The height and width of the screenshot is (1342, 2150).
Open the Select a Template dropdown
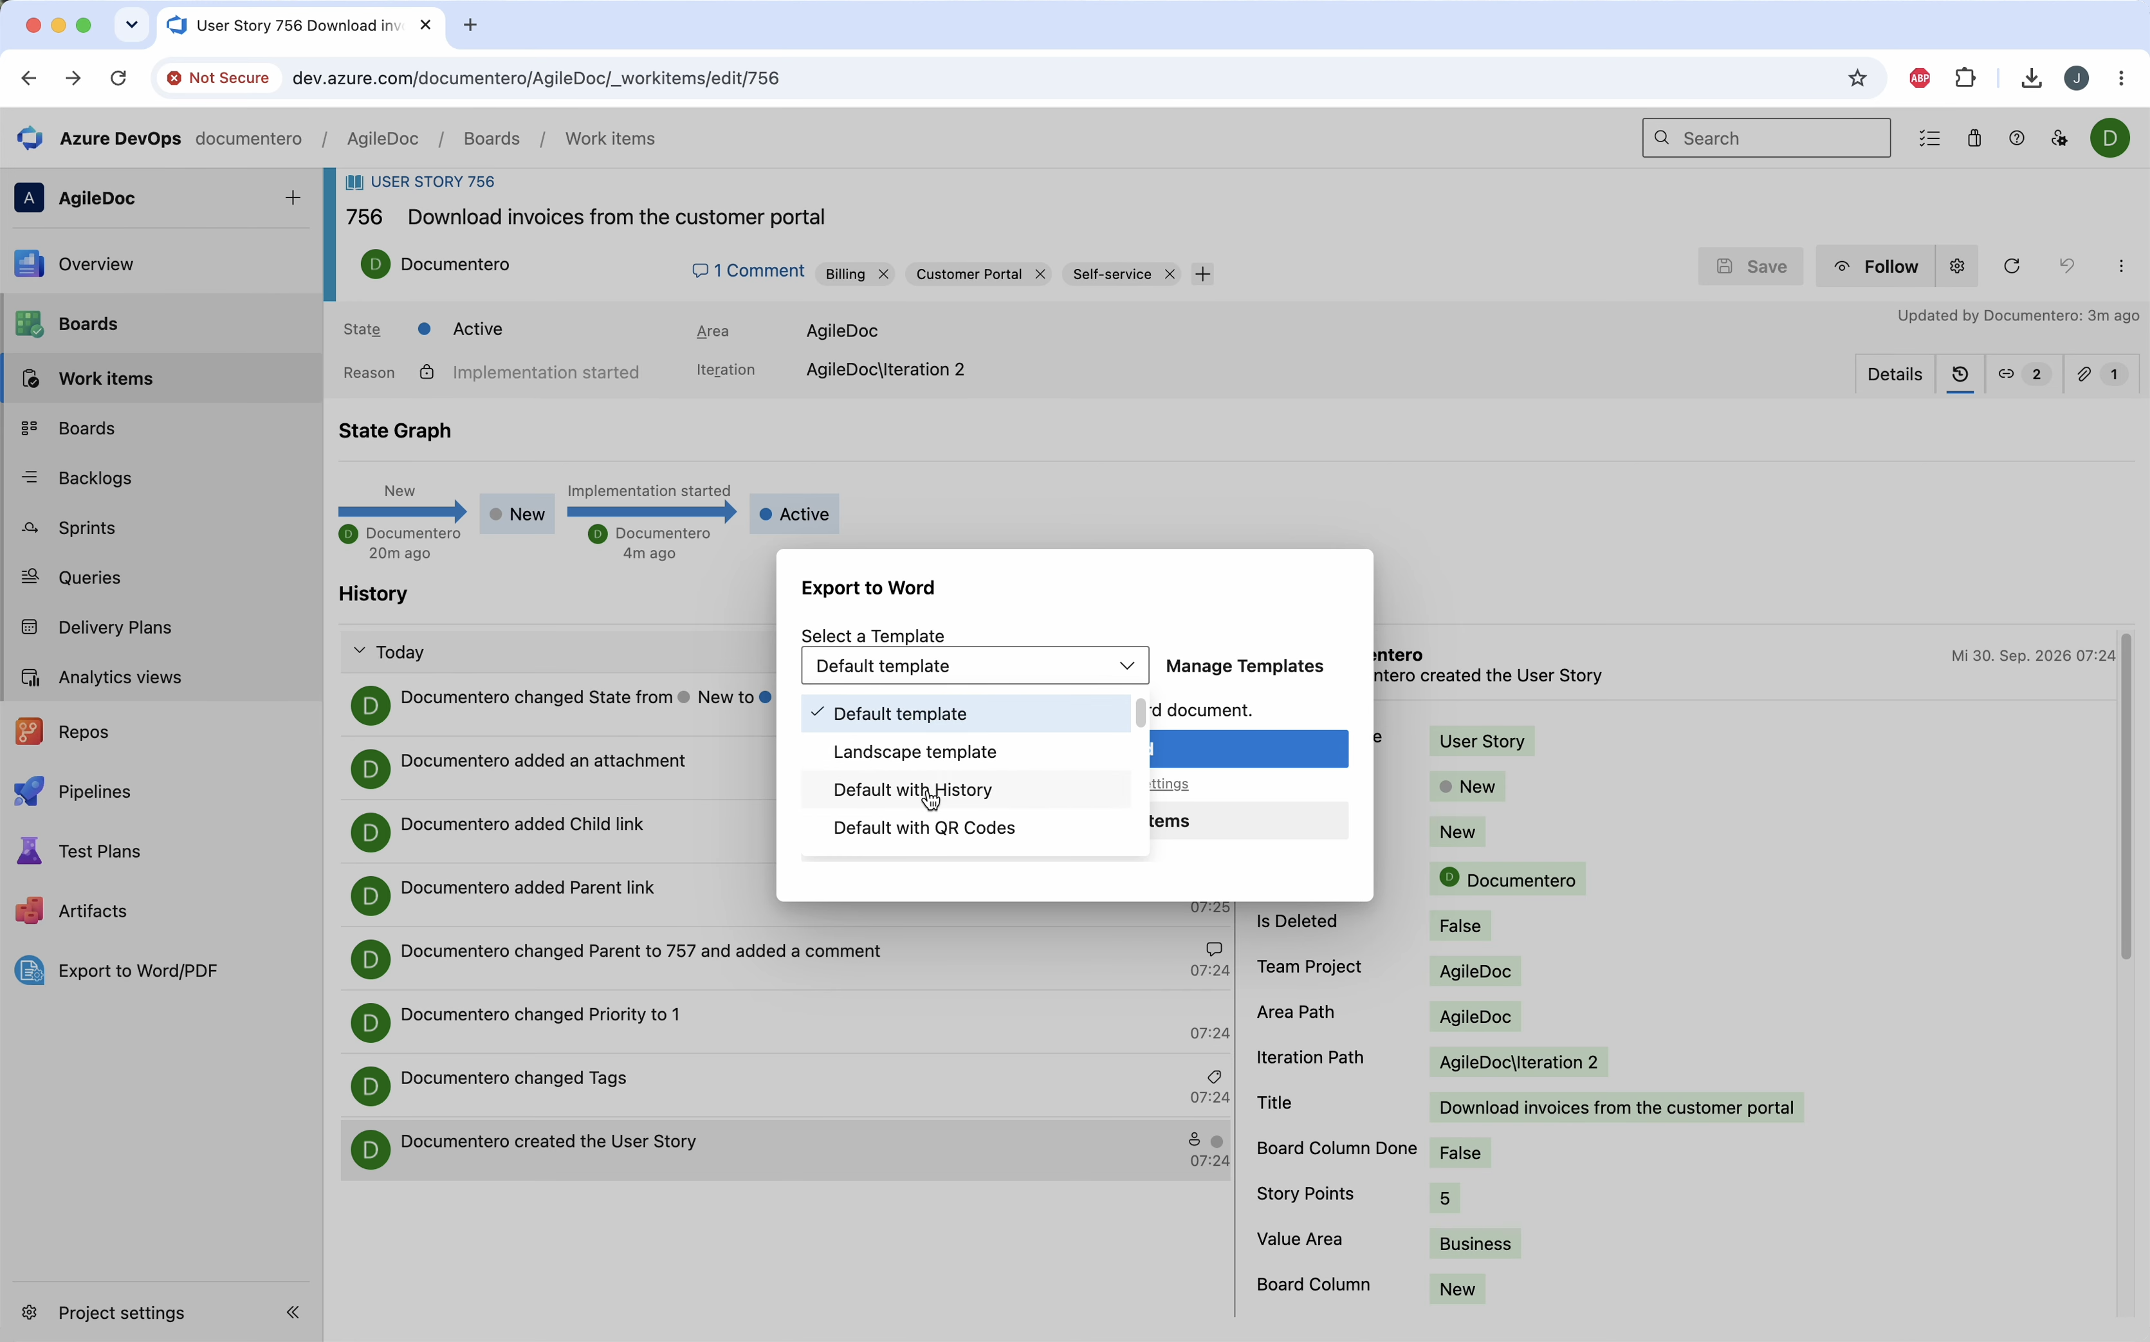974,666
